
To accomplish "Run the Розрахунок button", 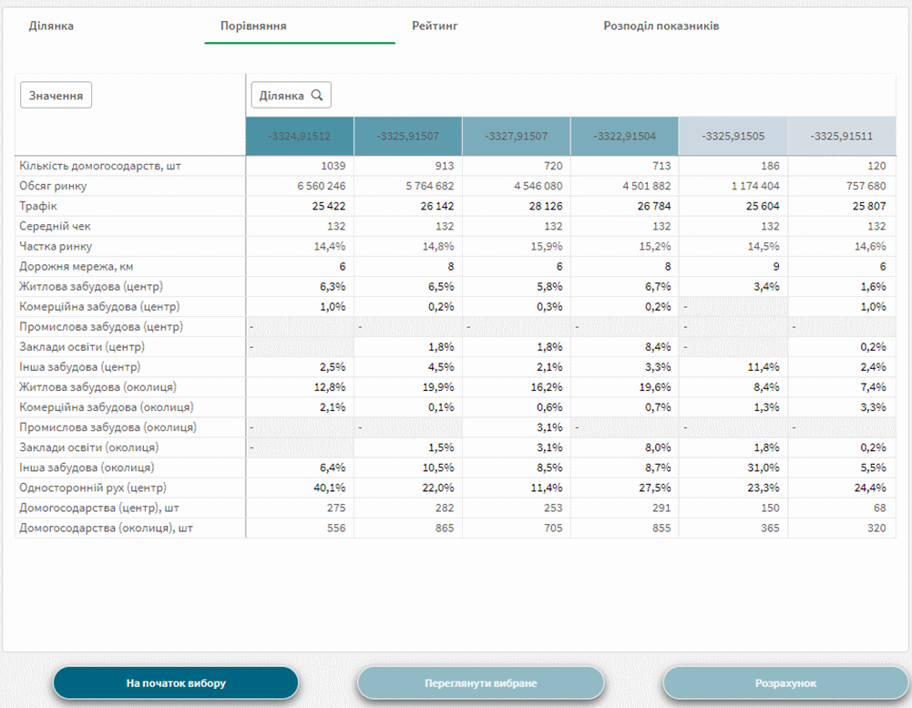I will [785, 682].
